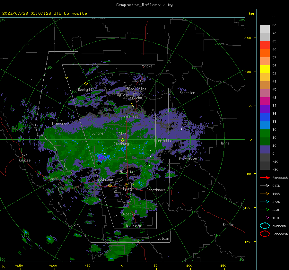This screenshot has width=289, height=270.
Task: Click the current legend label
Action: tap(279, 226)
